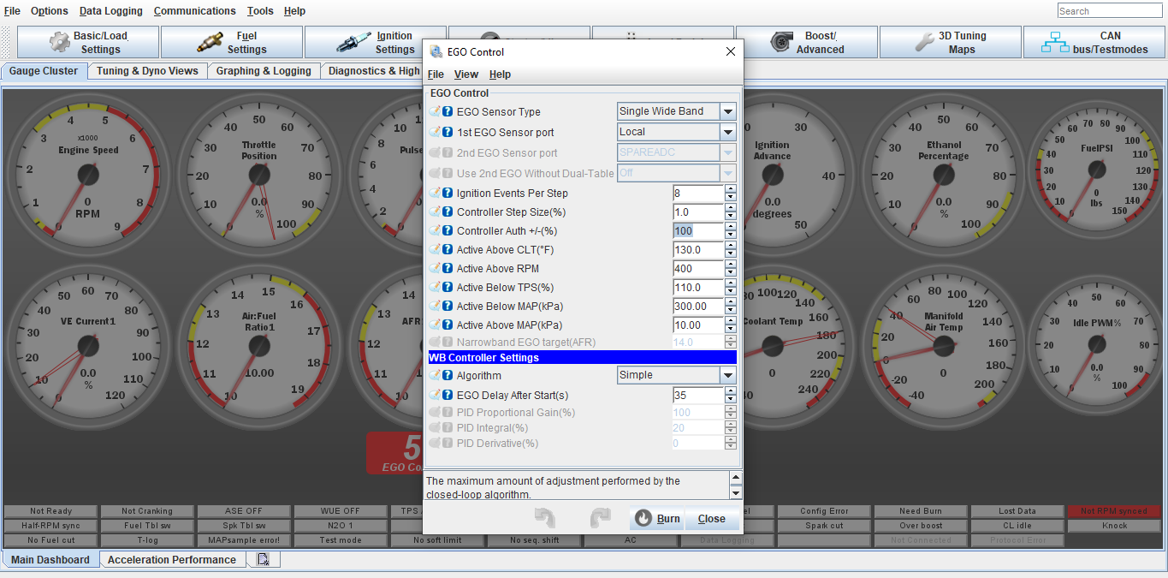Select the Main Dashboard tab
Screen dimensions: 1168x578
click(x=50, y=559)
